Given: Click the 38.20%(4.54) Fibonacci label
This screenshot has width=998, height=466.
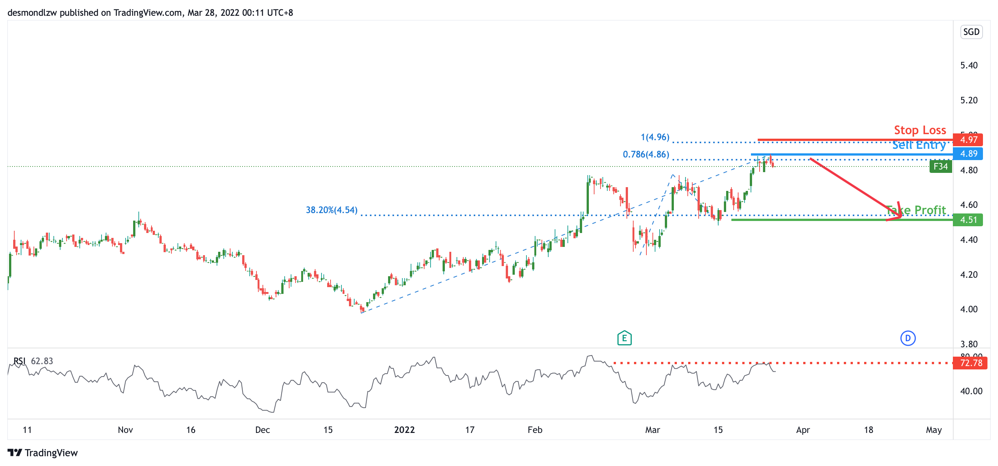Looking at the screenshot, I should pyautogui.click(x=332, y=210).
